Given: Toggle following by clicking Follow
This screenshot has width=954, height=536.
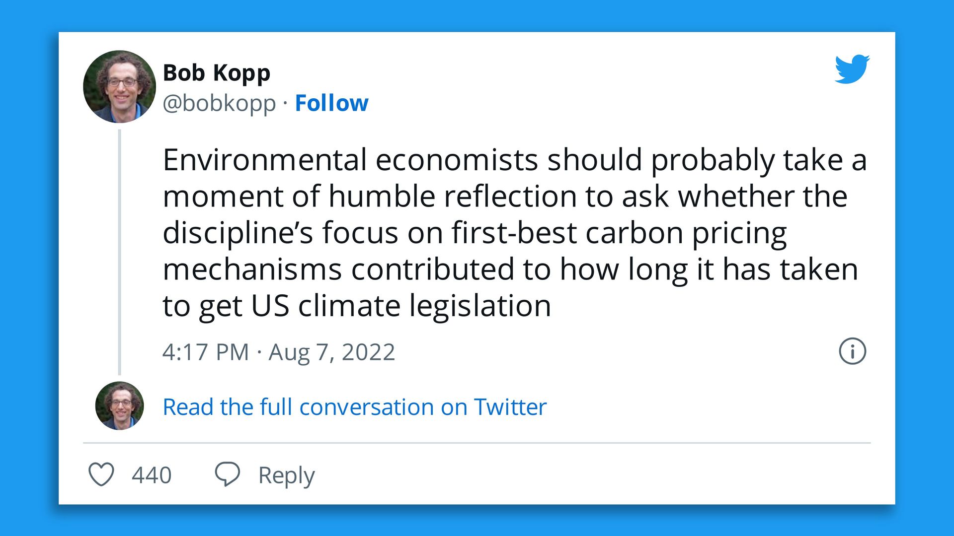Looking at the screenshot, I should (x=331, y=103).
